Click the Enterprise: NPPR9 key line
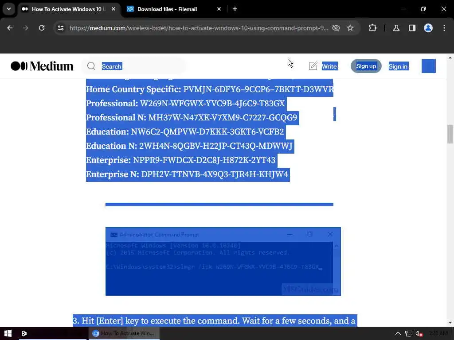454x340 pixels. click(x=181, y=160)
